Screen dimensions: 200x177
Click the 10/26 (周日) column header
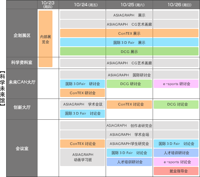176,5
